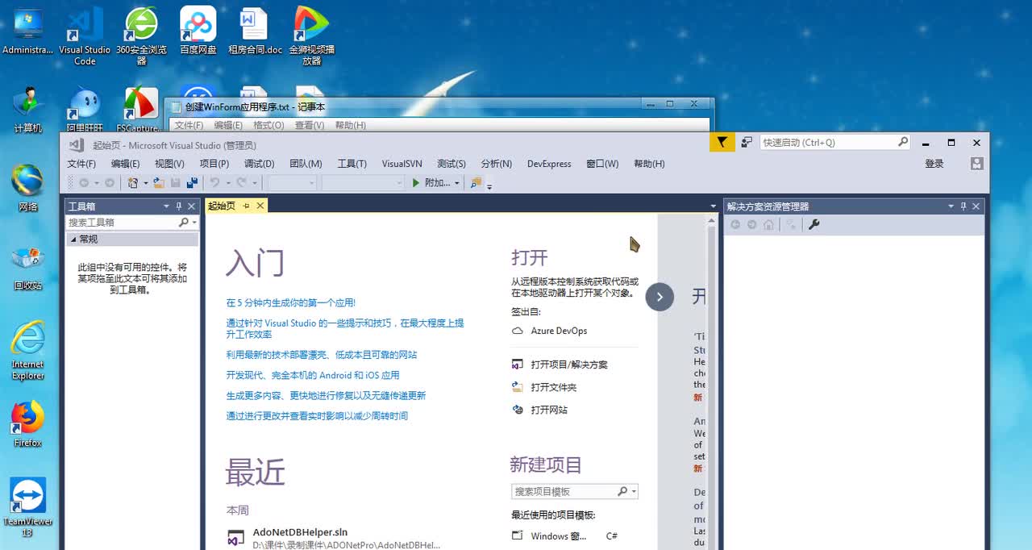Open the 工具箱 window position dropdown

point(167,206)
